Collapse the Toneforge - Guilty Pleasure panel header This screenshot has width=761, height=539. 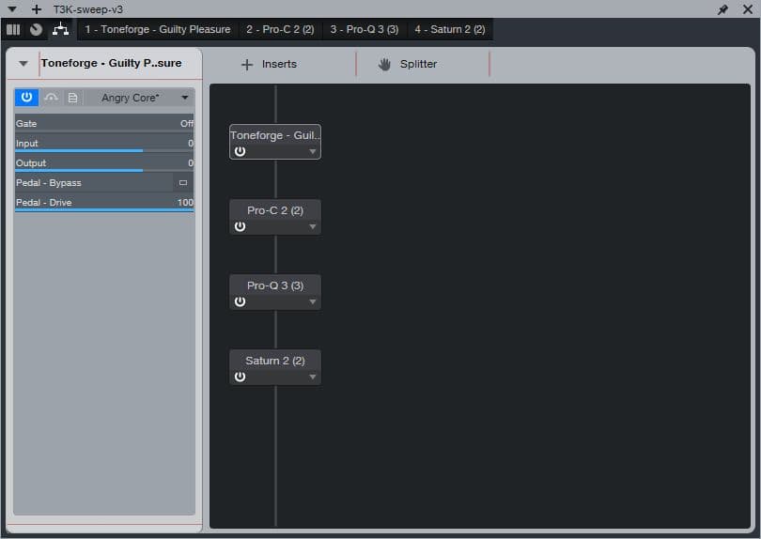tap(23, 64)
